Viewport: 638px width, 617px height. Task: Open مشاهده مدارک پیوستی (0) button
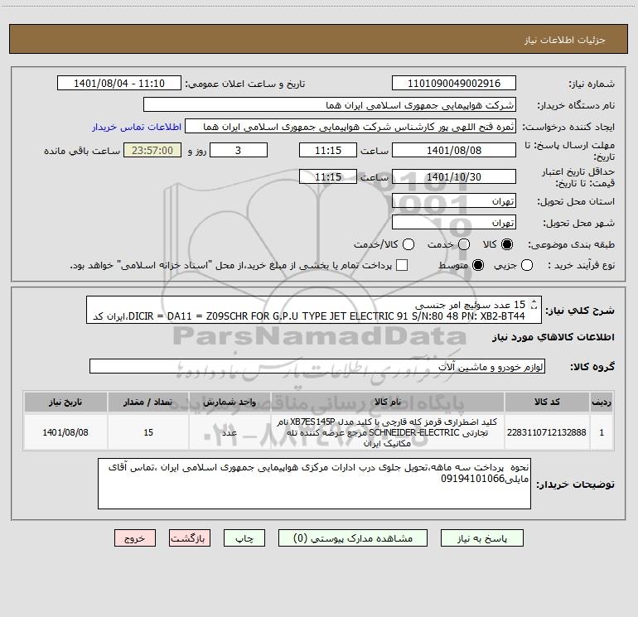tap(352, 538)
